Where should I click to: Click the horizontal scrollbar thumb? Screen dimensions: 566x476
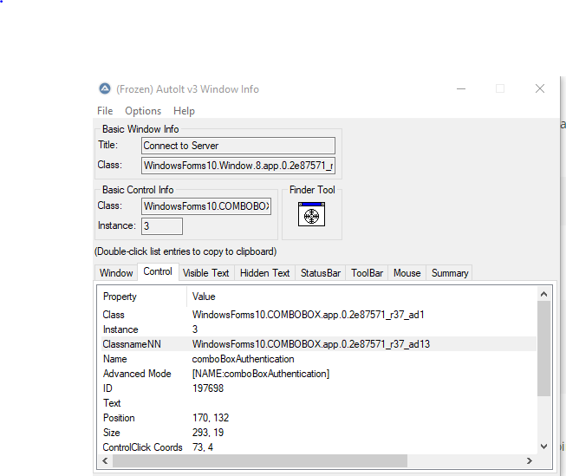260,461
